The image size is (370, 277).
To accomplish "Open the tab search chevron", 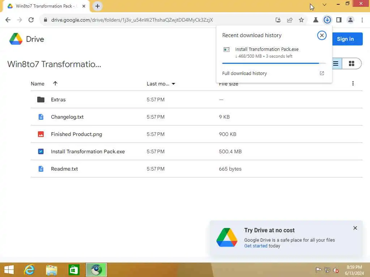I will (324, 4).
